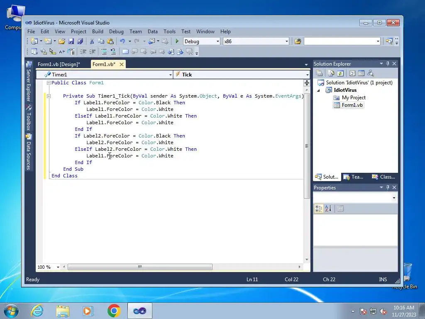Open the Toolbox side tab
Viewport: 425px width, 319px height.
coord(29,118)
